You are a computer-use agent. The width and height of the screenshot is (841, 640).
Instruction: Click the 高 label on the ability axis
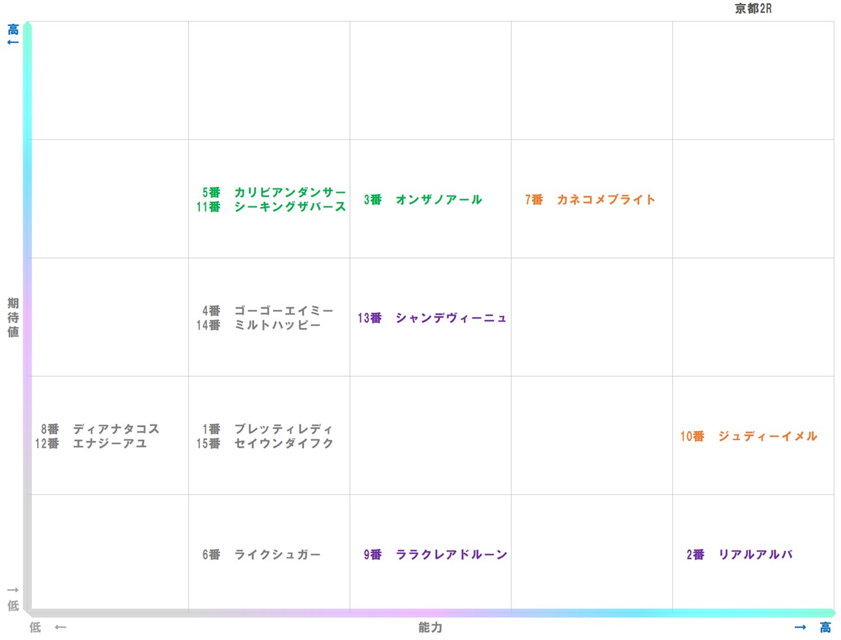[x=823, y=627]
